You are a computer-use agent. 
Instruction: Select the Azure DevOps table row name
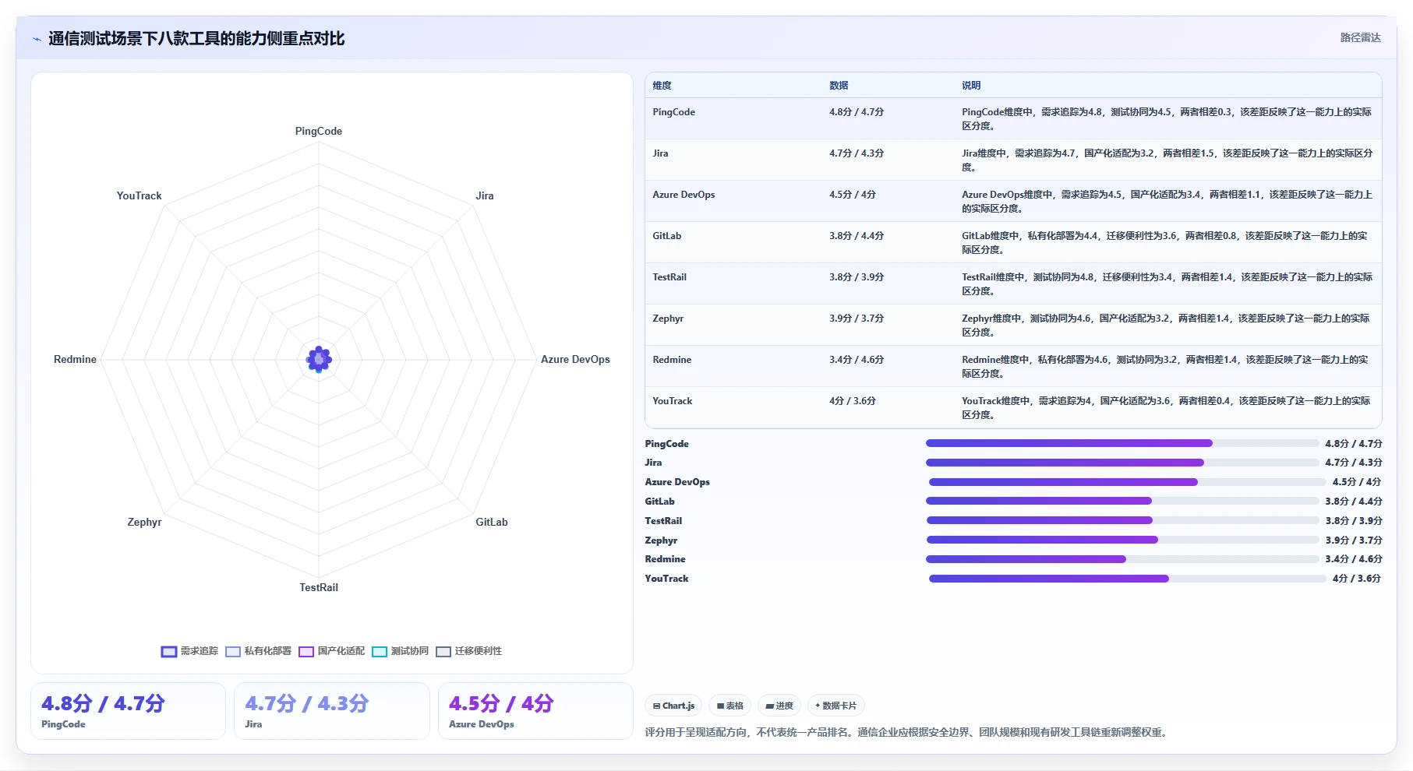(x=684, y=195)
